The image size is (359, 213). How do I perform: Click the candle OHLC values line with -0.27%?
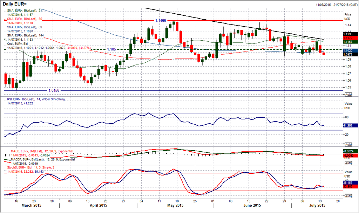click(x=49, y=48)
